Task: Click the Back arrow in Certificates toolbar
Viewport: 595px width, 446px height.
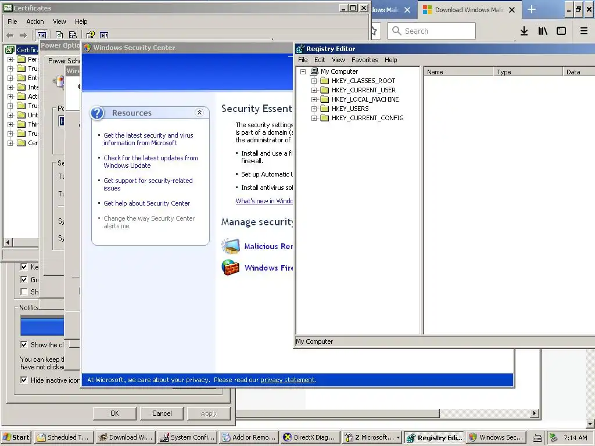Action: pyautogui.click(x=10, y=35)
